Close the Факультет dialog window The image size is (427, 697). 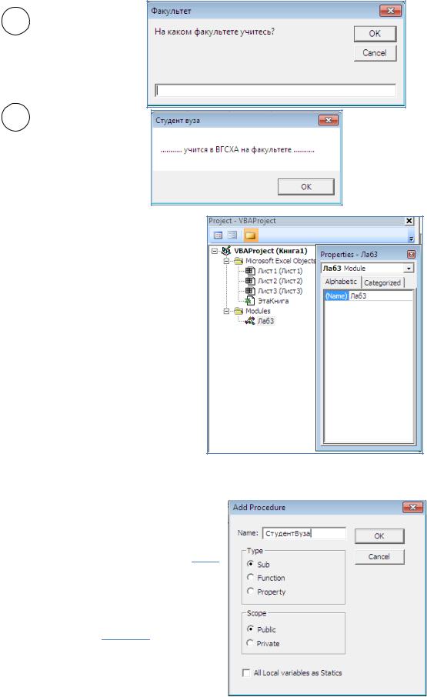(x=391, y=11)
